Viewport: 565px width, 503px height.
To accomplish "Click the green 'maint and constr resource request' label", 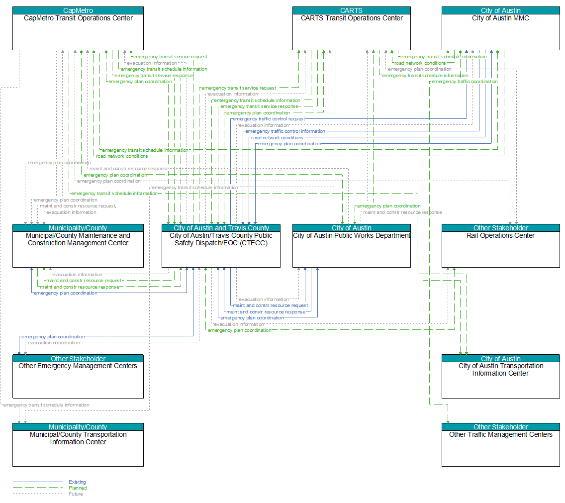I will [84, 281].
